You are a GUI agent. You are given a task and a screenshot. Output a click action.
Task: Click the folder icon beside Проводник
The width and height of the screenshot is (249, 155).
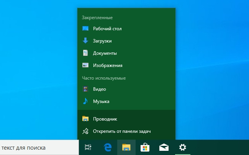85,119
